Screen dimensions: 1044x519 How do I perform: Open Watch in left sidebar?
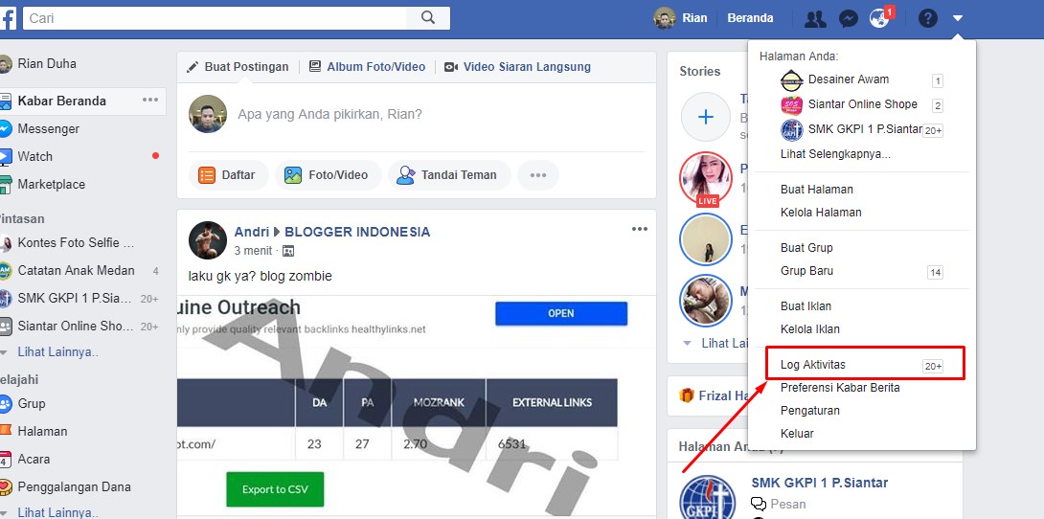[34, 156]
